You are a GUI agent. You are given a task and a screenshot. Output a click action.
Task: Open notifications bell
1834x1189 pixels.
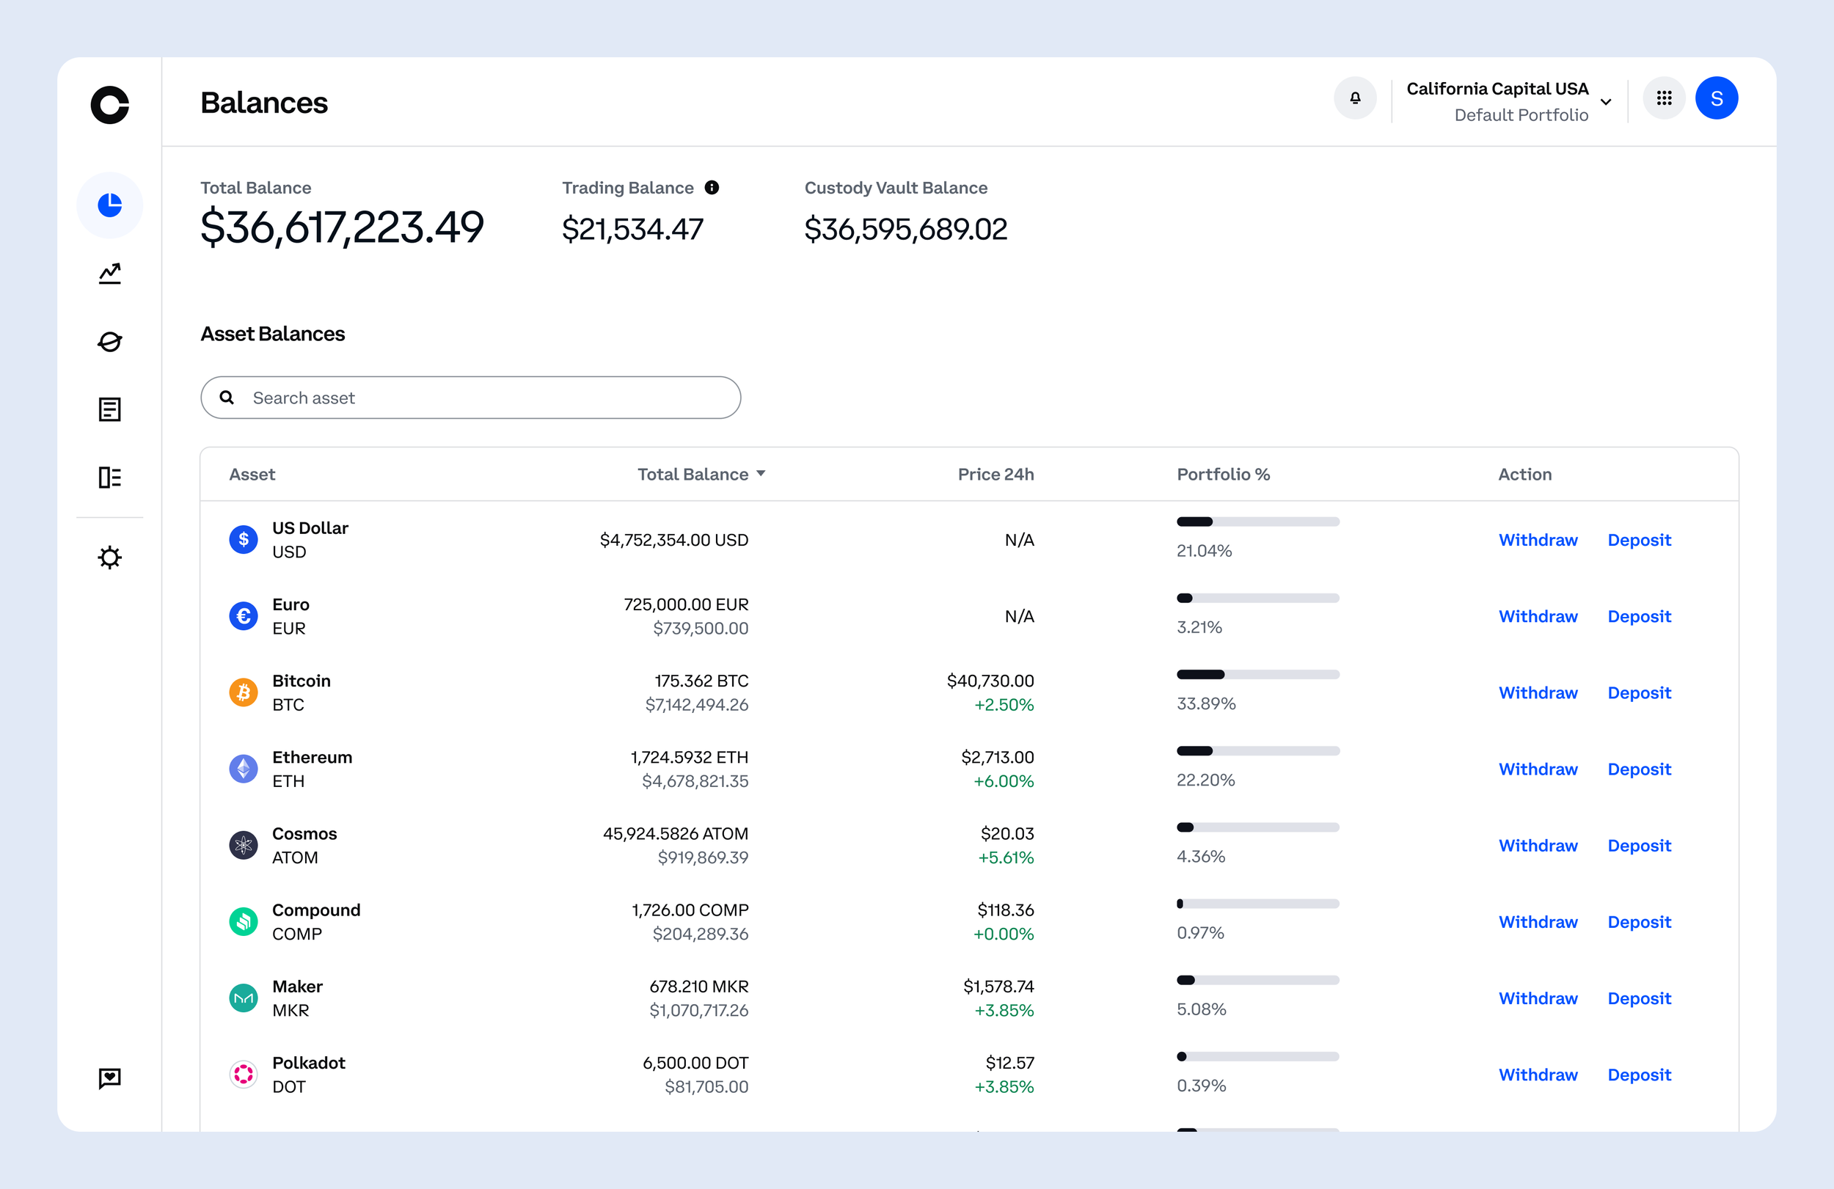[1355, 98]
